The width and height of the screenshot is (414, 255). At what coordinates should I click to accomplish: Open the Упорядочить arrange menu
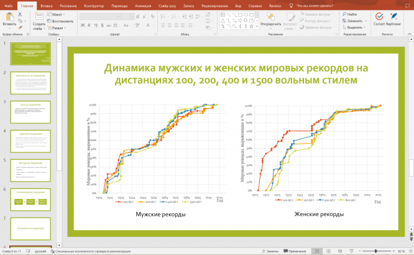270,20
